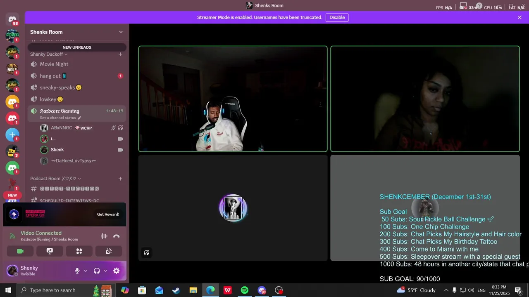This screenshot has height=297, width=529.
Task: Open Windows Start menu
Action: [8, 290]
